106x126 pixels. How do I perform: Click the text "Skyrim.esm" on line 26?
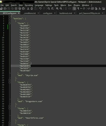point(32,75)
